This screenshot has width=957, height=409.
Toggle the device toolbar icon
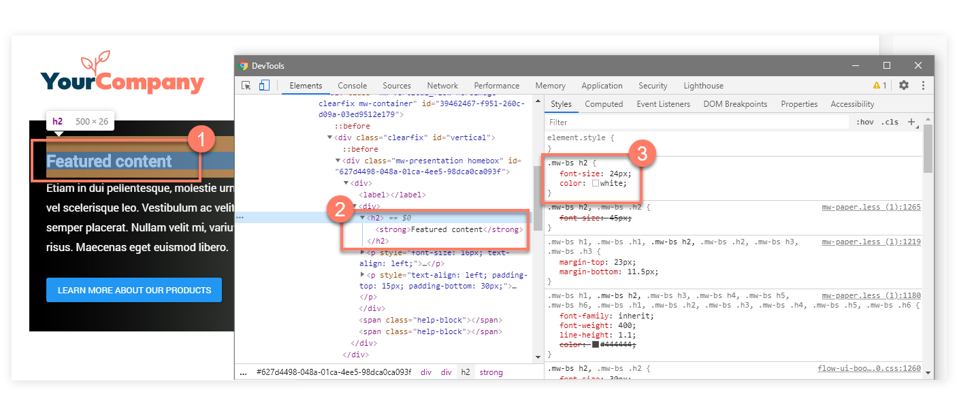(263, 85)
